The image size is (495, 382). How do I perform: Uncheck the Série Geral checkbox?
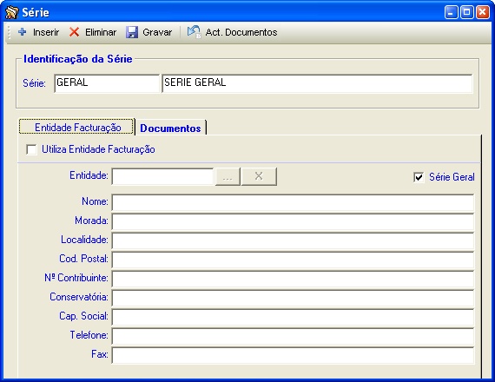(419, 177)
